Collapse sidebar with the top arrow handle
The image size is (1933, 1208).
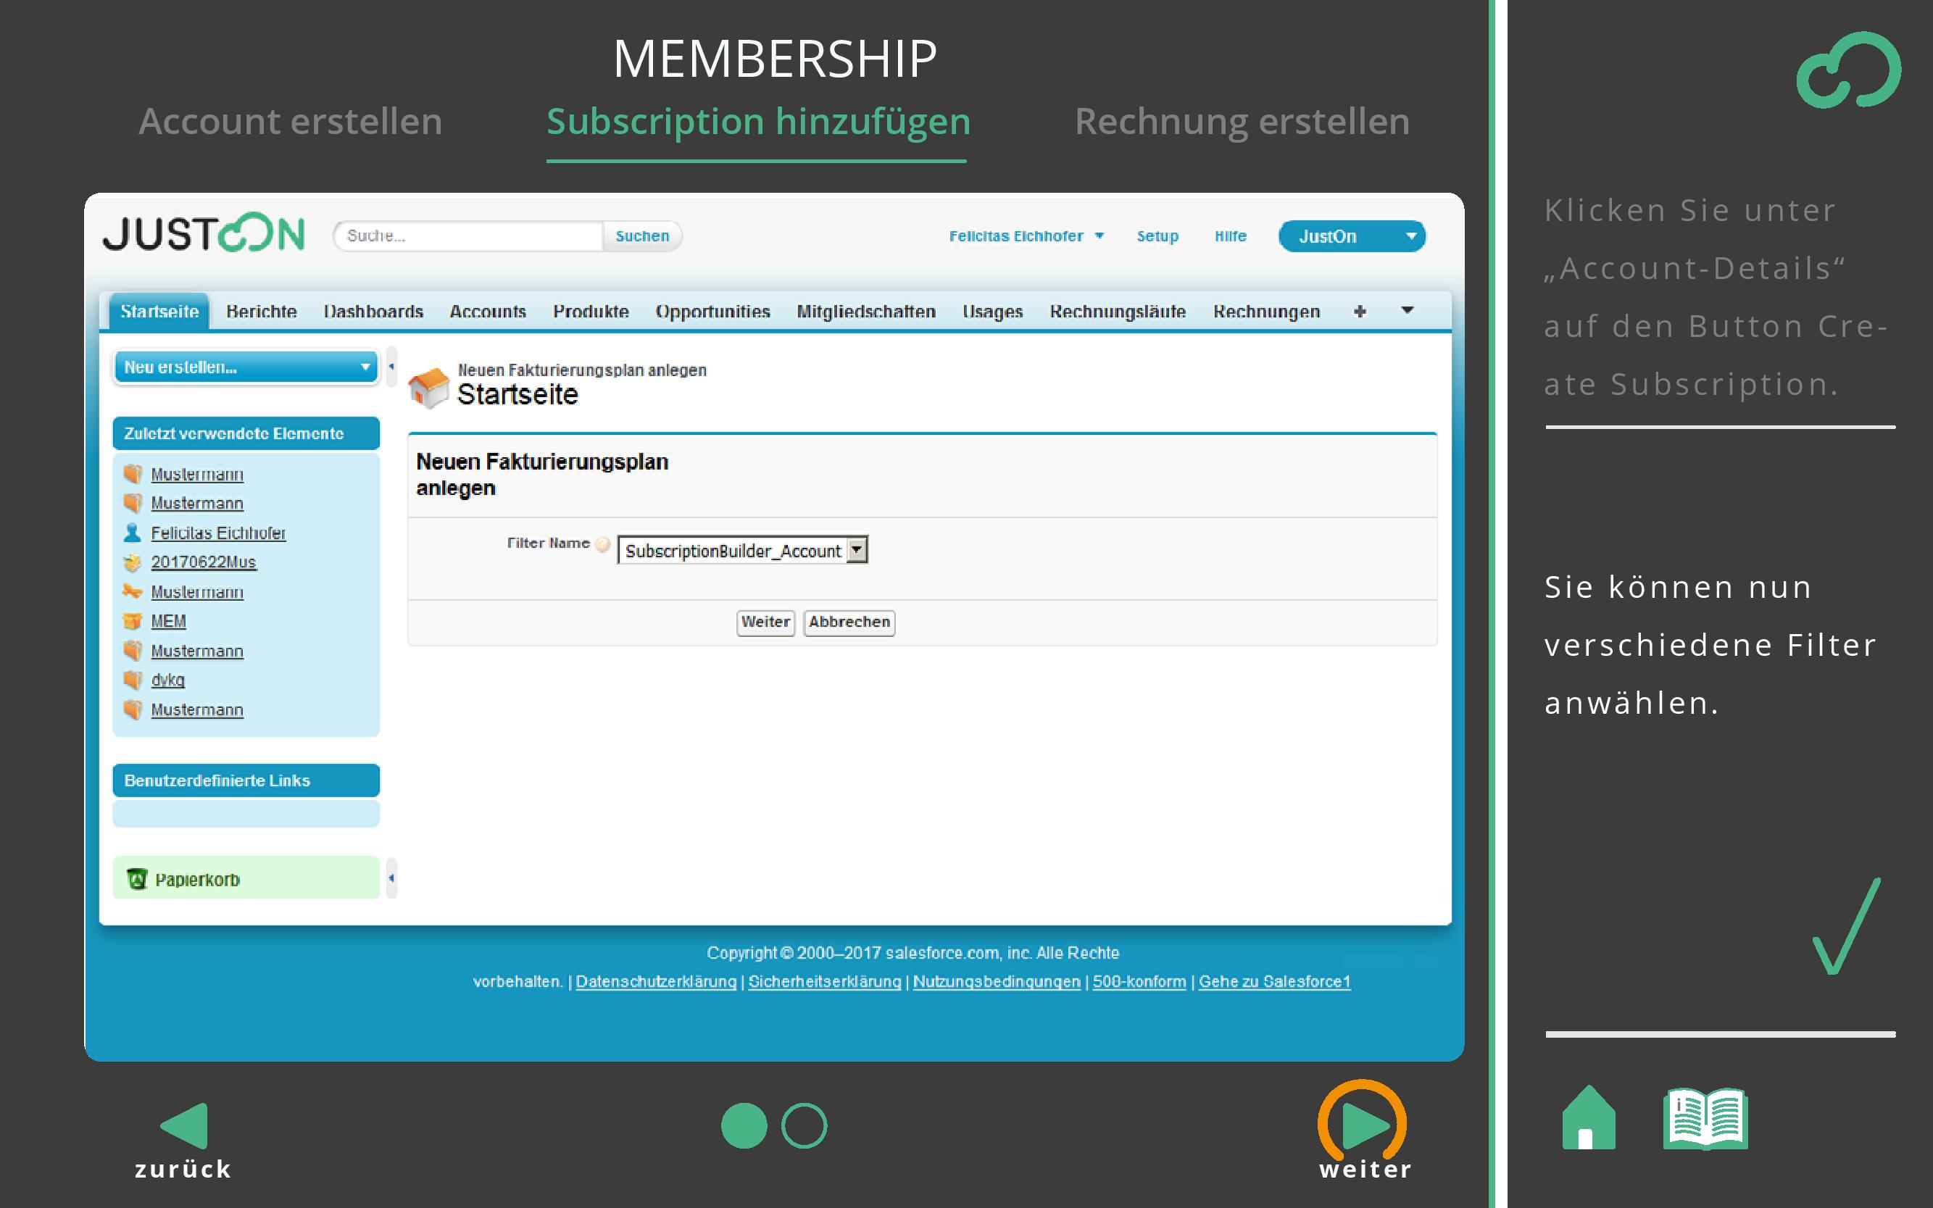[391, 367]
